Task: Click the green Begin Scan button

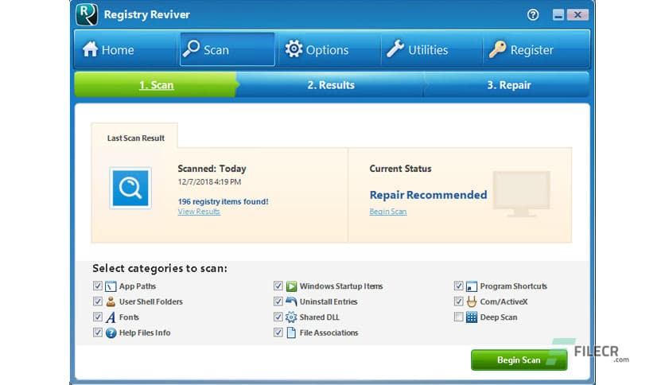Action: click(x=519, y=360)
